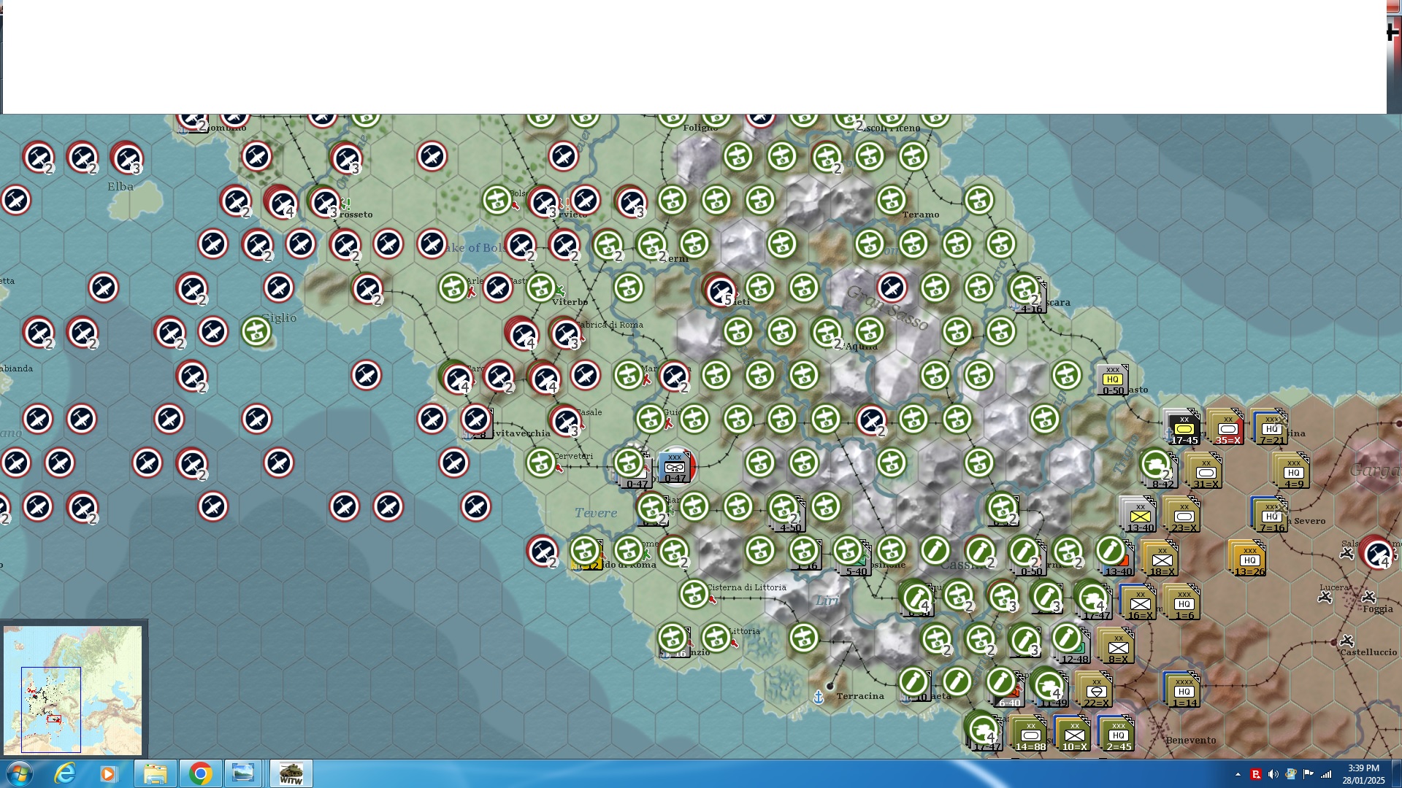Image resolution: width=1402 pixels, height=788 pixels.
Task: Select the red-flagged unit counter 35=X
Action: pyautogui.click(x=1227, y=429)
